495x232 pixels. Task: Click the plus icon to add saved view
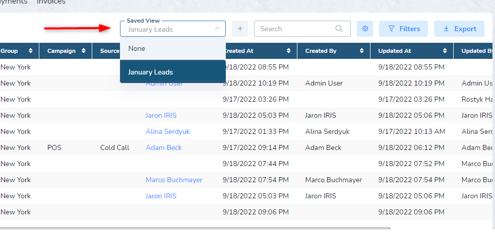point(240,29)
